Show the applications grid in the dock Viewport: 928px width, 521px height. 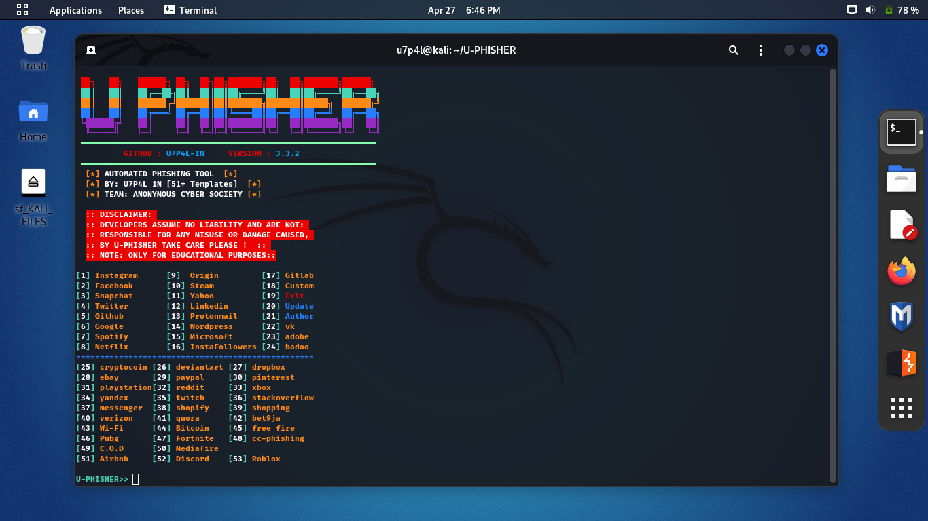tap(902, 408)
